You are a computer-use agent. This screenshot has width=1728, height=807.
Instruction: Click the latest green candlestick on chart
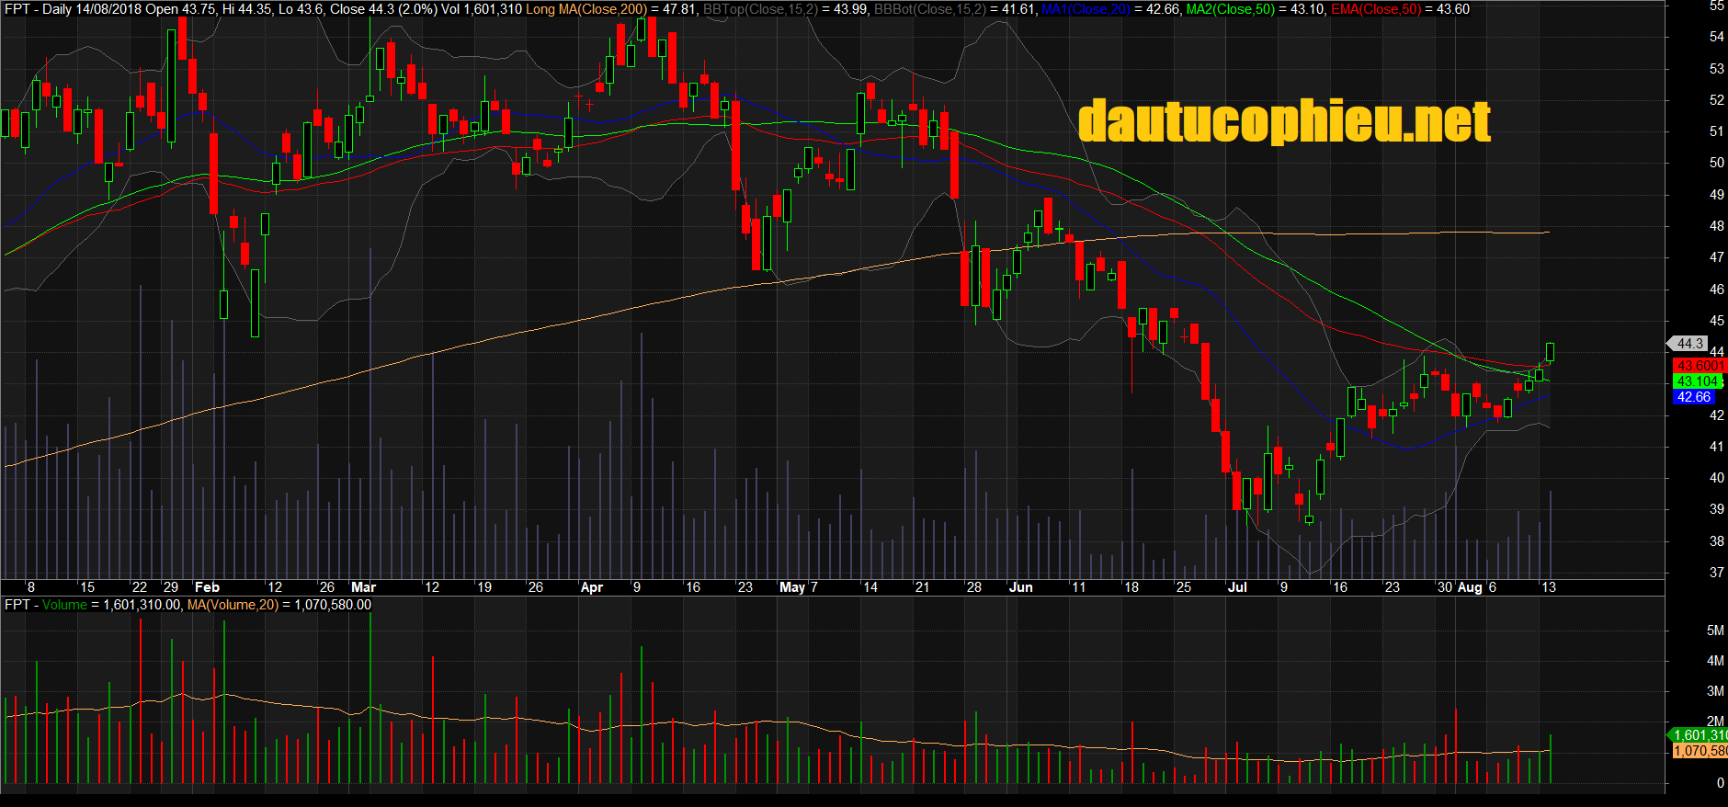click(1551, 352)
